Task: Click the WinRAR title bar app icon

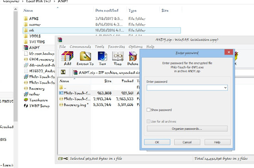Action: click(x=60, y=40)
